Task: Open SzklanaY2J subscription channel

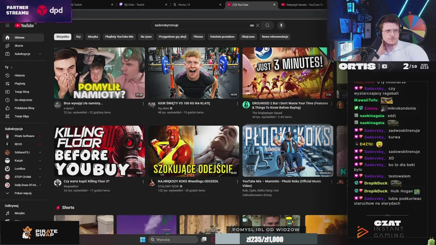Action: [x=23, y=152]
